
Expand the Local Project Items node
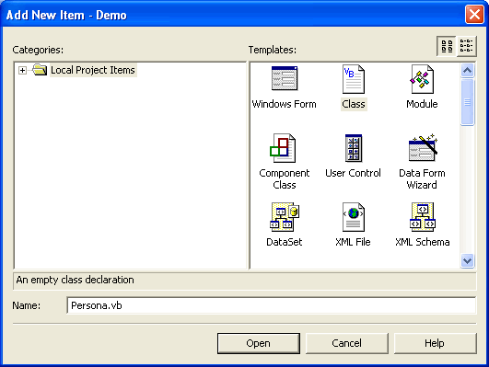(22, 70)
